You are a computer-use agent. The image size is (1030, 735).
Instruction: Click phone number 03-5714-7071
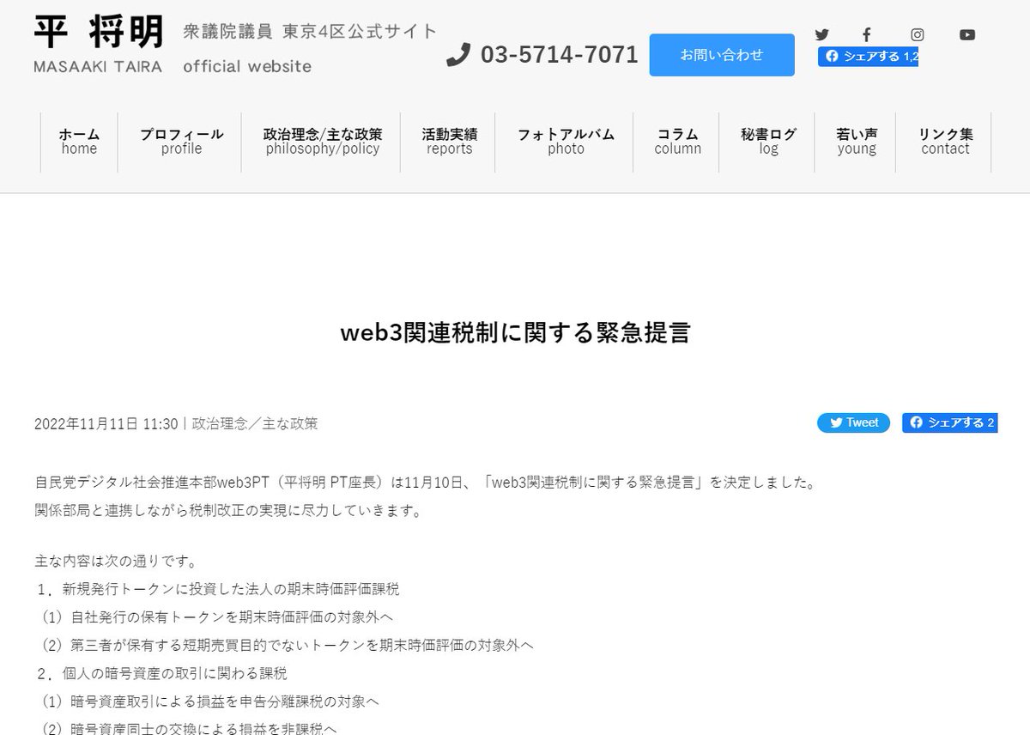(x=560, y=55)
